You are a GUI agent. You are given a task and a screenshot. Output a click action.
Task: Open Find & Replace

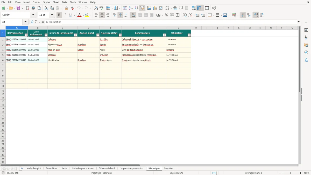point(96,8)
